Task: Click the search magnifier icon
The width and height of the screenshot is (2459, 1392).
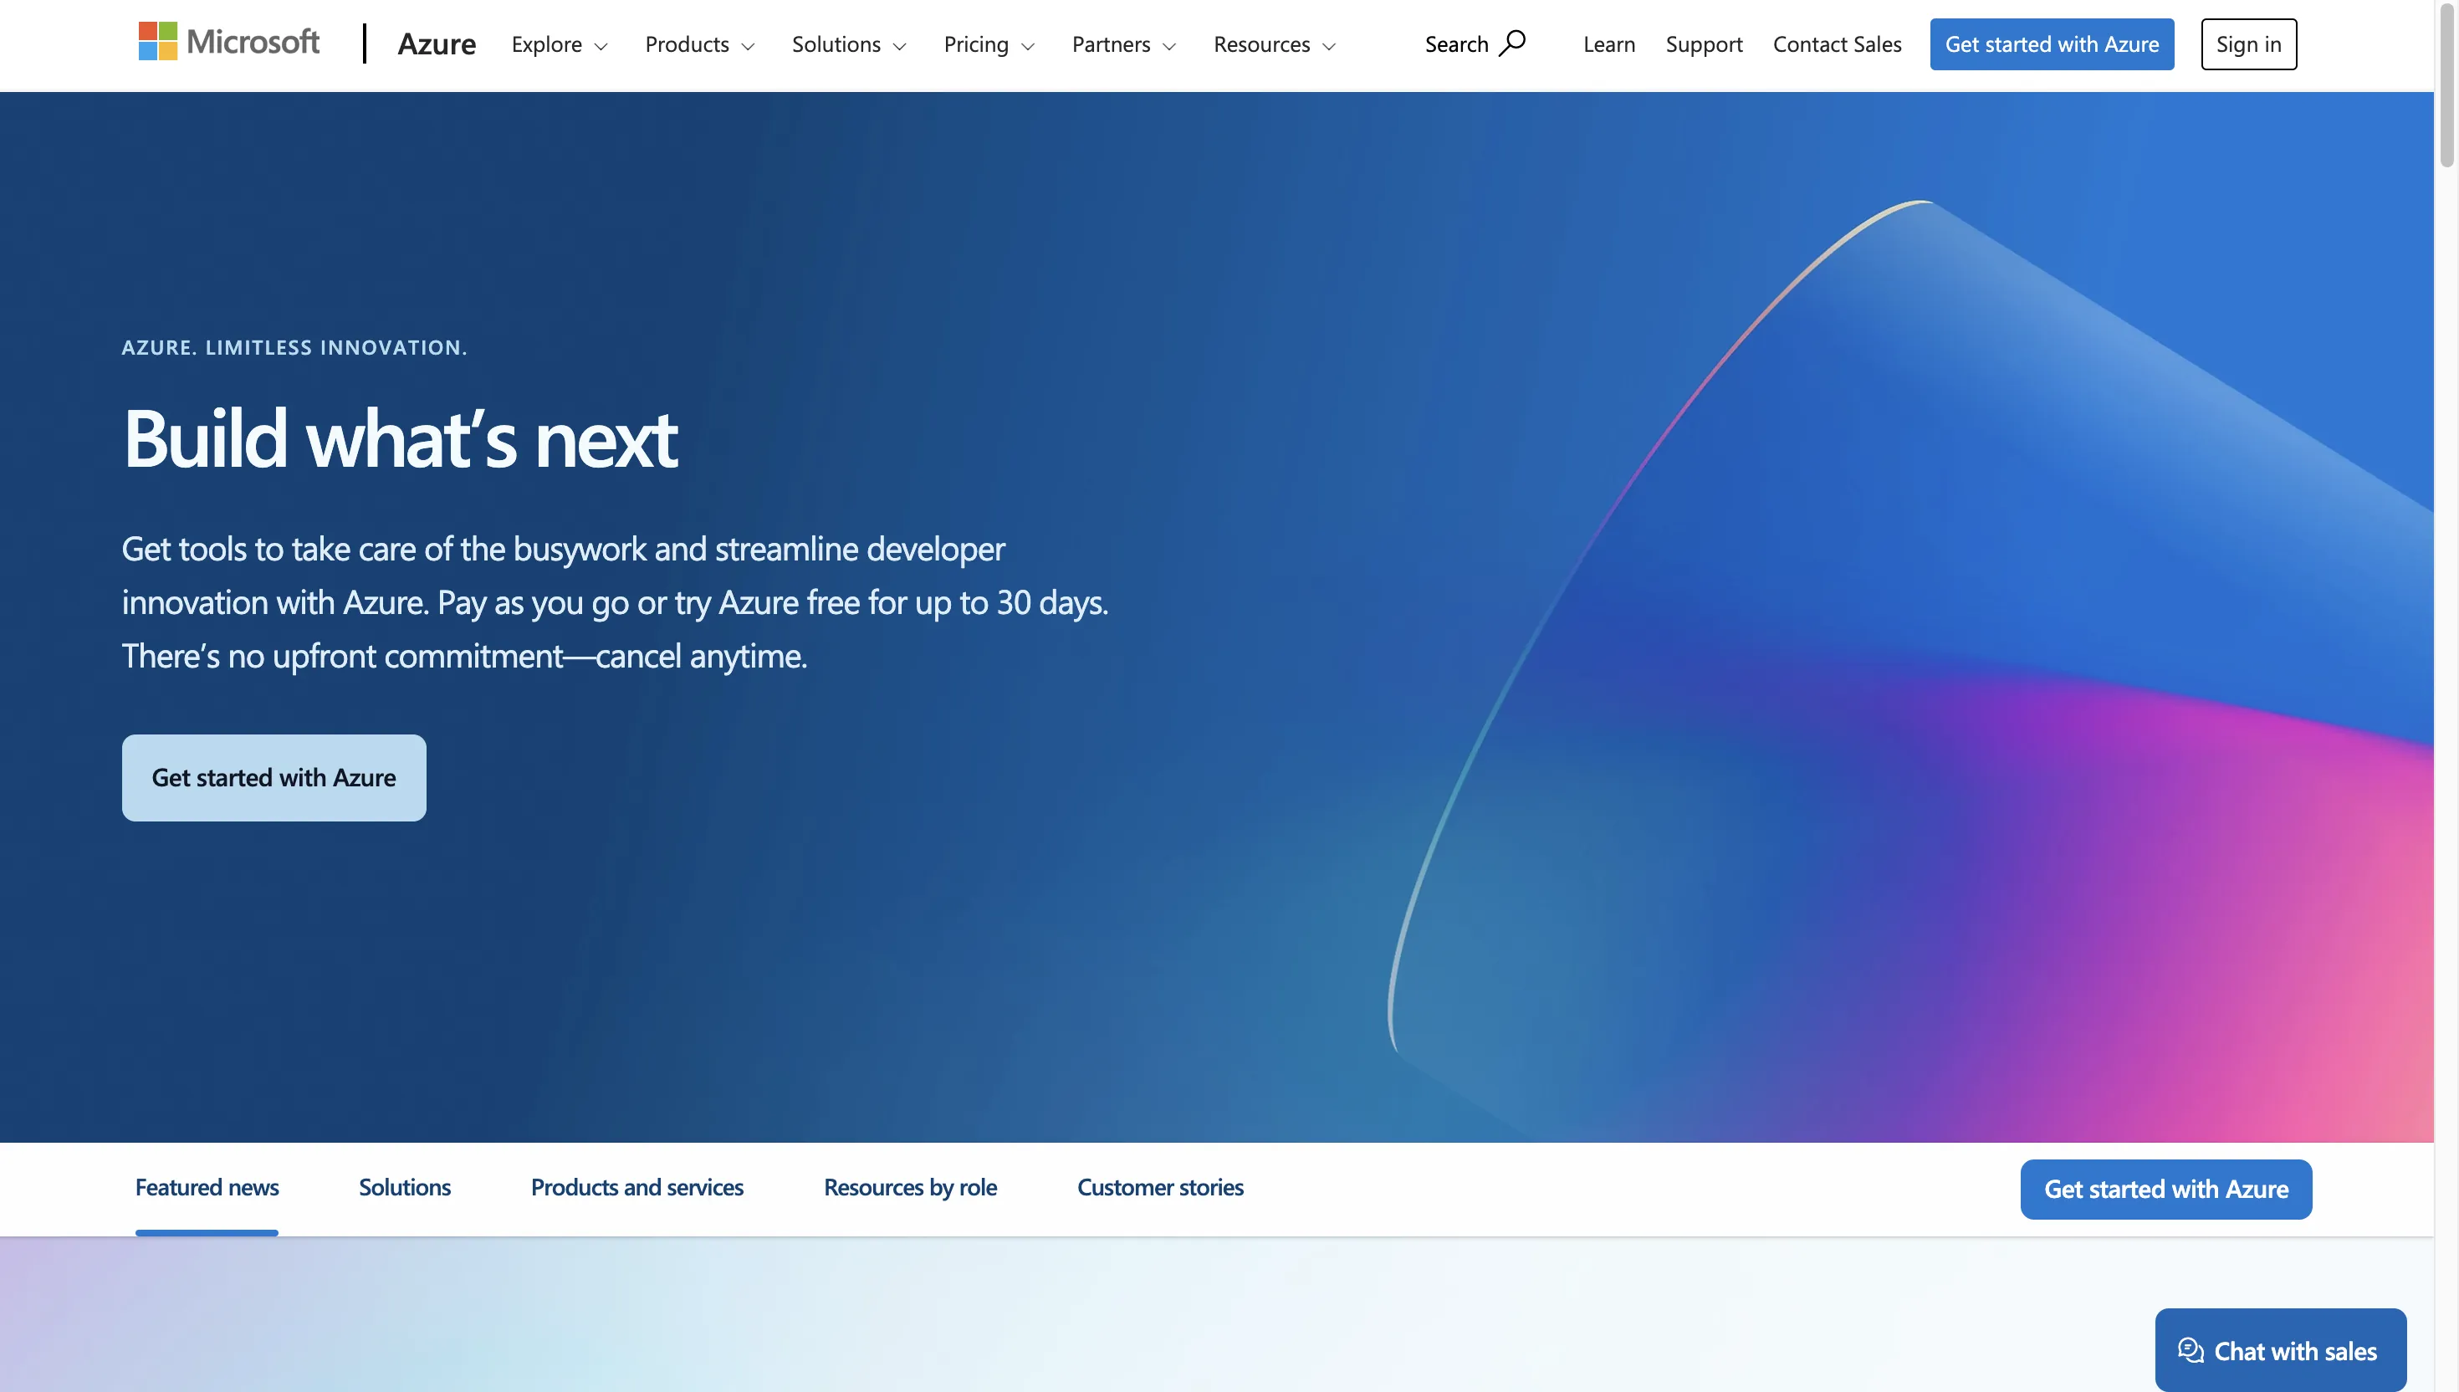Action: pyautogui.click(x=1512, y=43)
